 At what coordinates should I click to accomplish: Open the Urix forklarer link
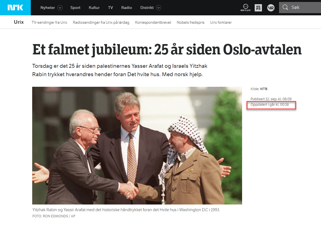tap(221, 22)
